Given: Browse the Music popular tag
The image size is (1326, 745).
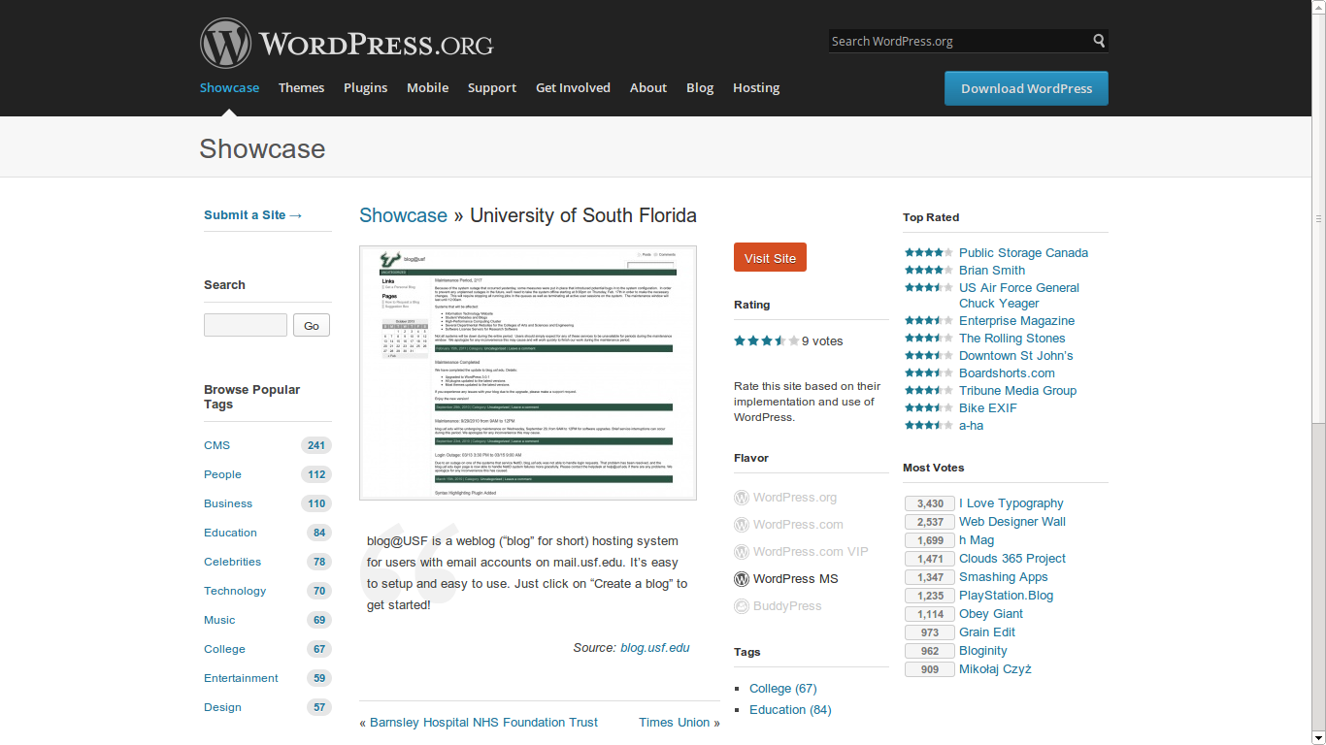Looking at the screenshot, I should [x=219, y=620].
